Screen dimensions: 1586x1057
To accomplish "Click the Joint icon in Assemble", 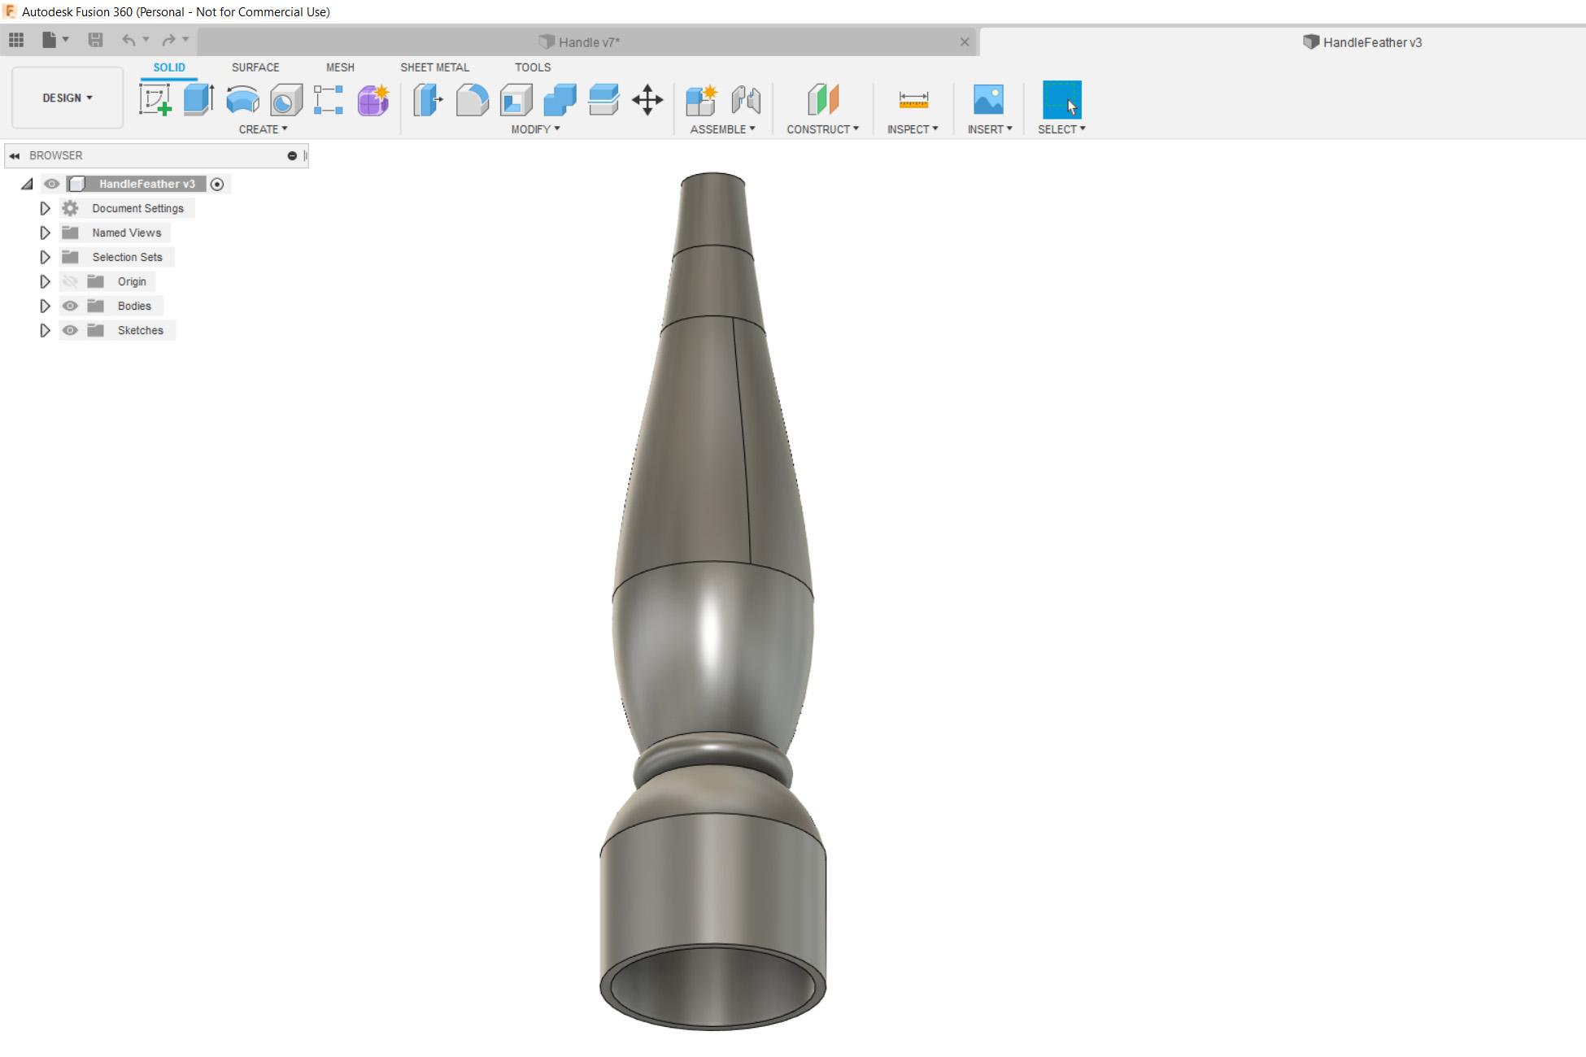I will point(746,100).
